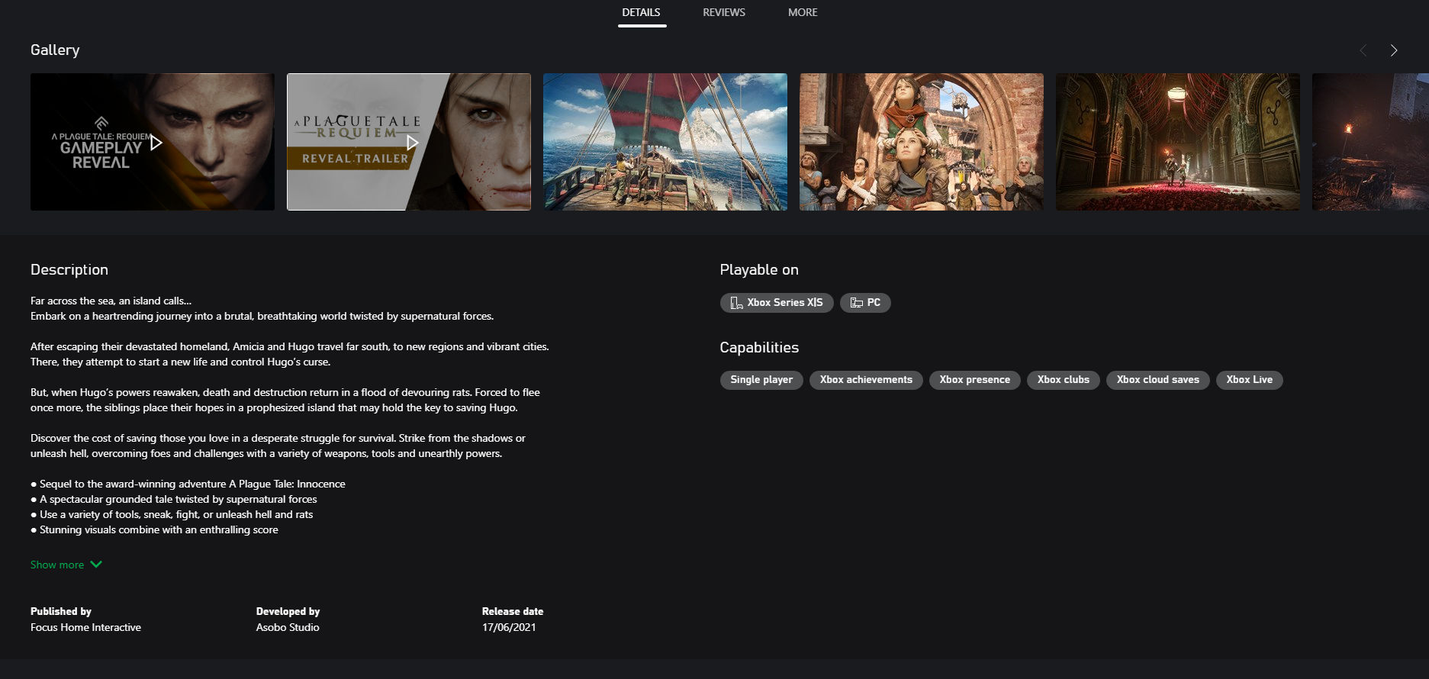Click bullet 'Use a variety of tools, sneak'
Screen dimensions: 1429x679
point(172,514)
